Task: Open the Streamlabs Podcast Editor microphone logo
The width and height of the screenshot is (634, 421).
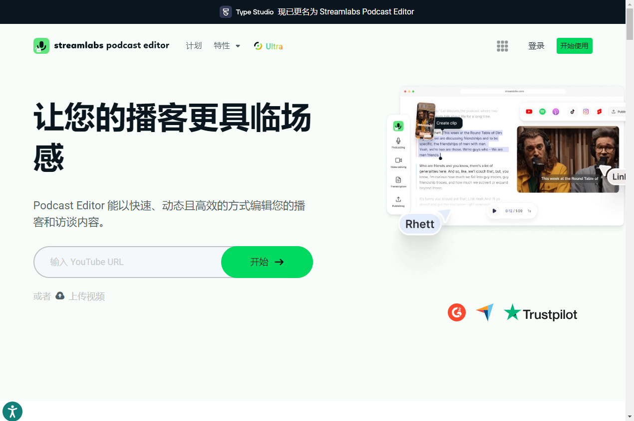Action: pyautogui.click(x=41, y=46)
